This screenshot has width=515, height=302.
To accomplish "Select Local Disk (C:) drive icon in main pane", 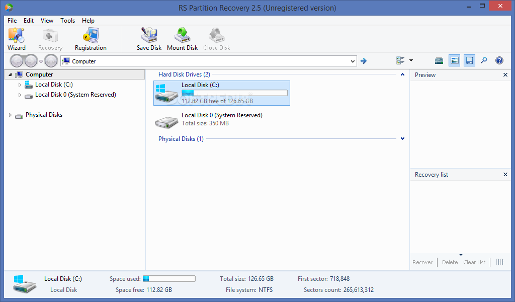I will point(166,94).
